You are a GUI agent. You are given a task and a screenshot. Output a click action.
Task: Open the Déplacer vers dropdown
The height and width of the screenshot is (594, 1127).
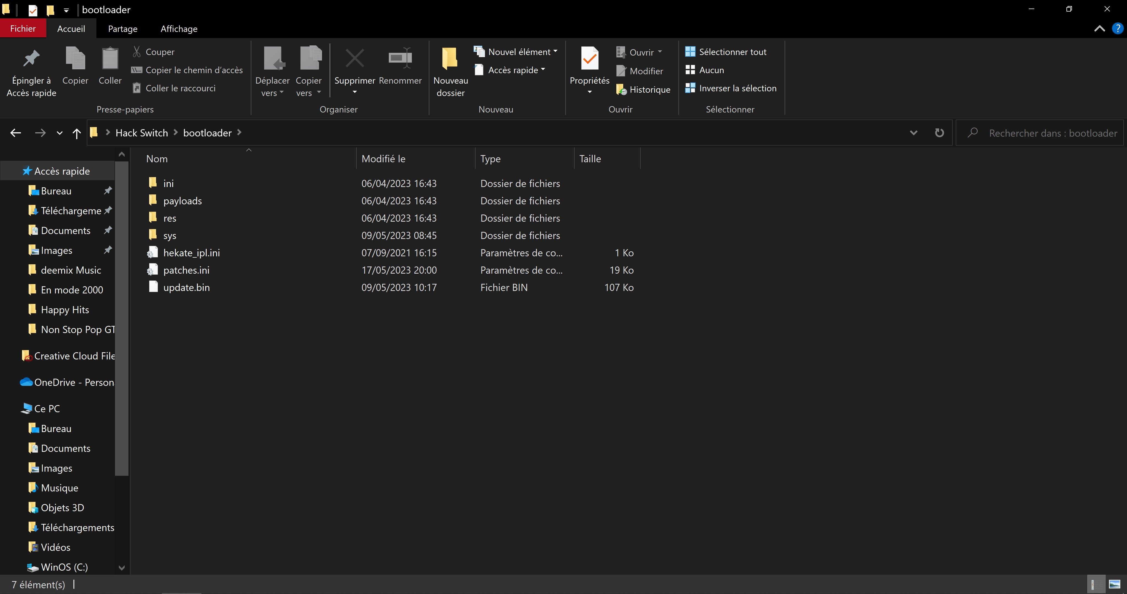pos(272,87)
